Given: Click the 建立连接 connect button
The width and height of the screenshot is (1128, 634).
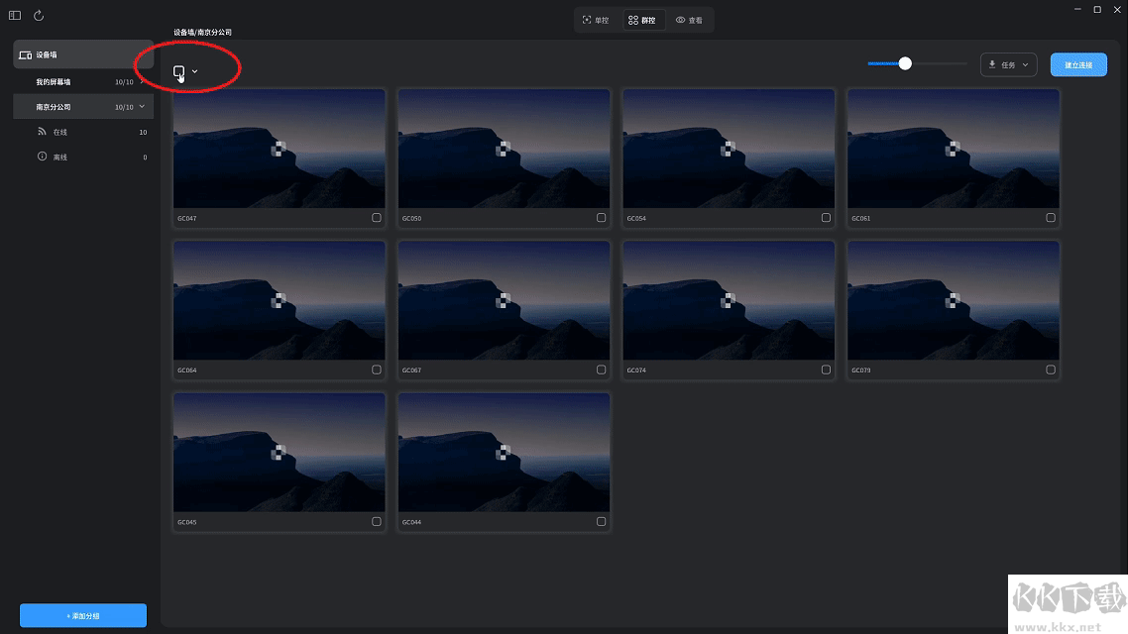Looking at the screenshot, I should tap(1078, 64).
